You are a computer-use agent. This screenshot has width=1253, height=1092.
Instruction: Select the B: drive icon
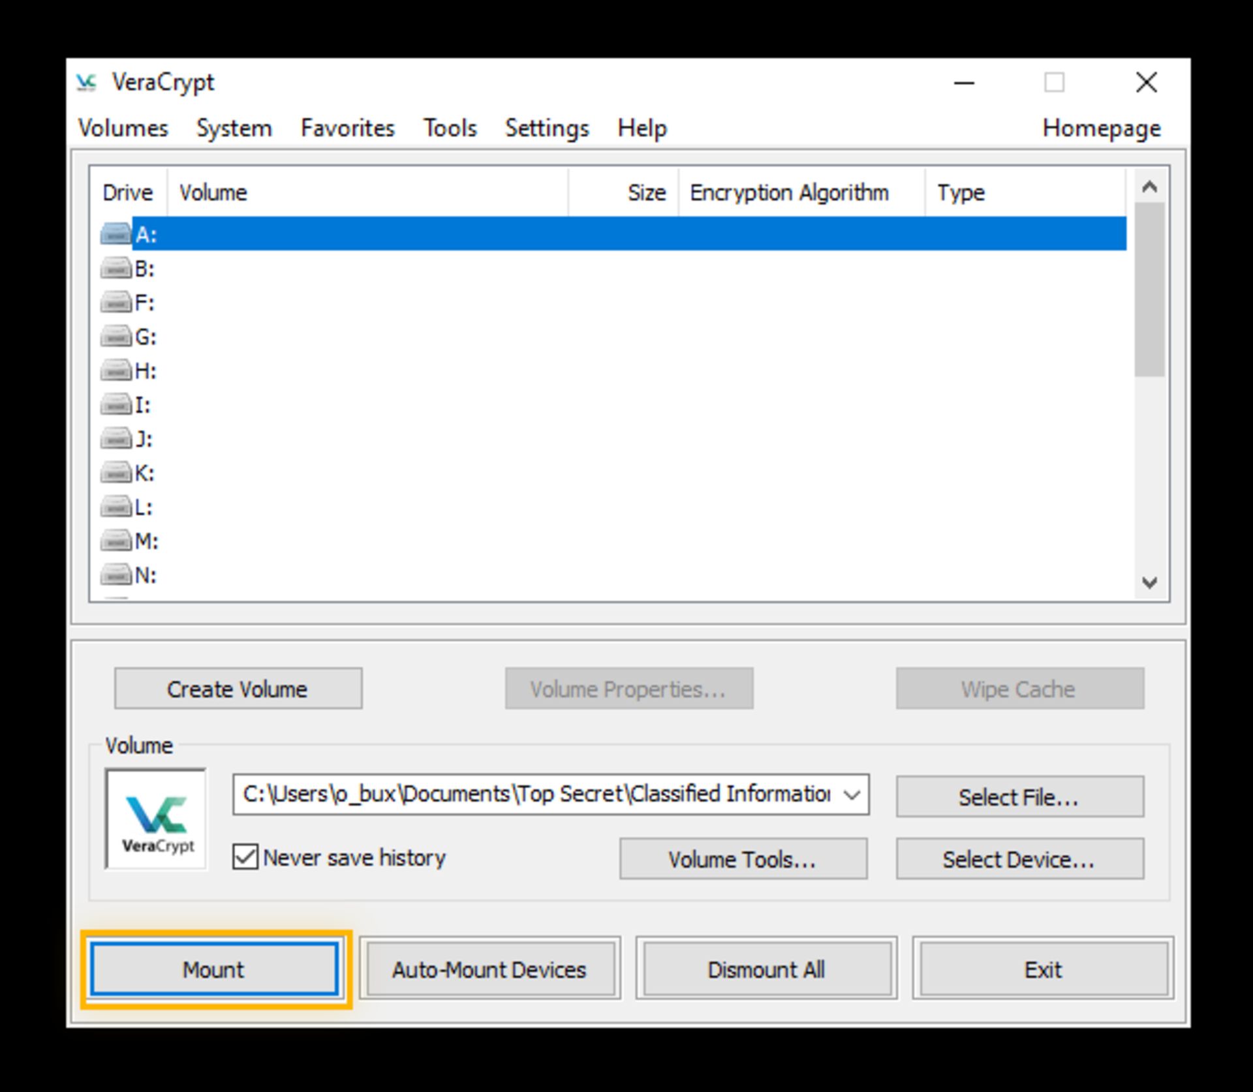click(116, 268)
